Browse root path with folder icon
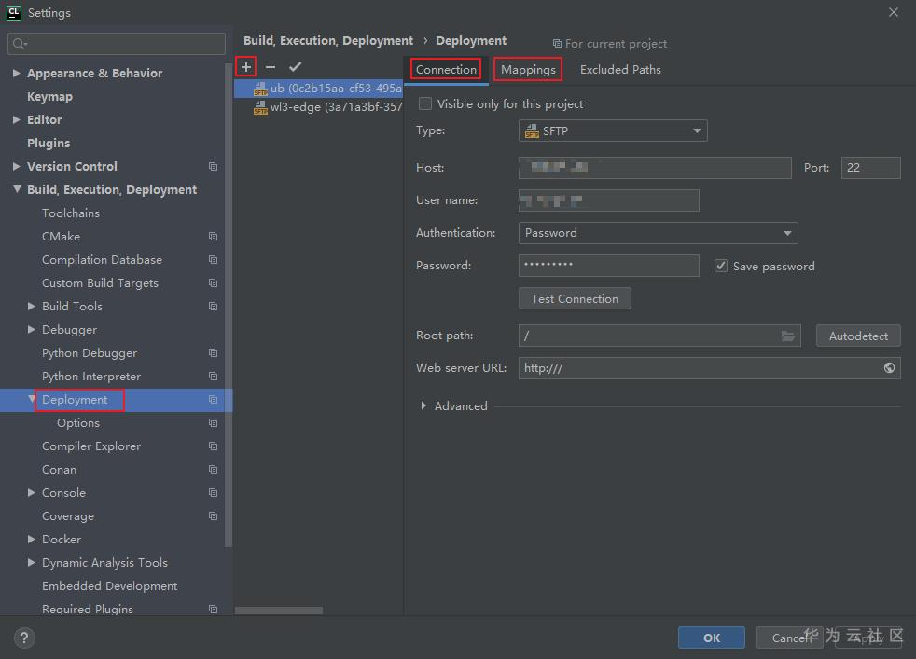Viewport: 916px width, 659px height. 788,336
